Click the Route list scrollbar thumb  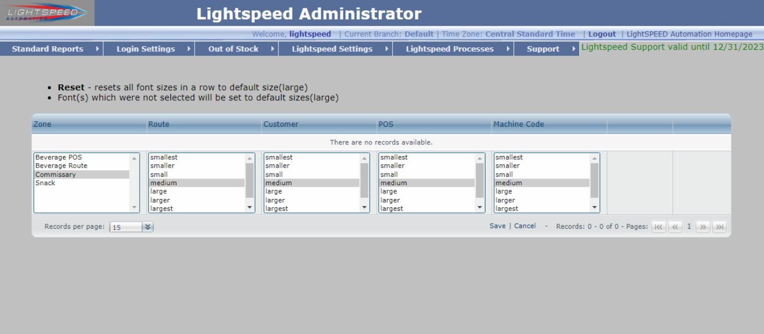tap(249, 180)
